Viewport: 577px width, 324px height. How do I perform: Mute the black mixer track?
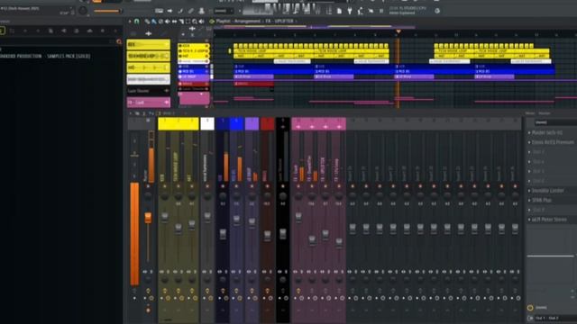(282, 186)
